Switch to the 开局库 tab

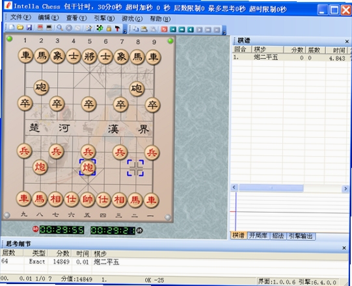258,235
